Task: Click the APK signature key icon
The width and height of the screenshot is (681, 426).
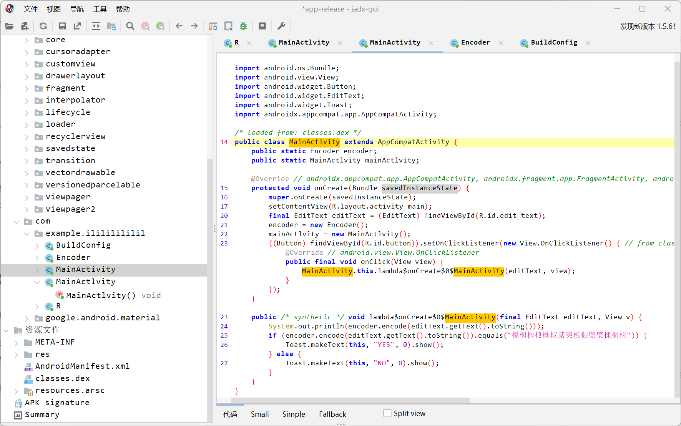Action: (18, 403)
